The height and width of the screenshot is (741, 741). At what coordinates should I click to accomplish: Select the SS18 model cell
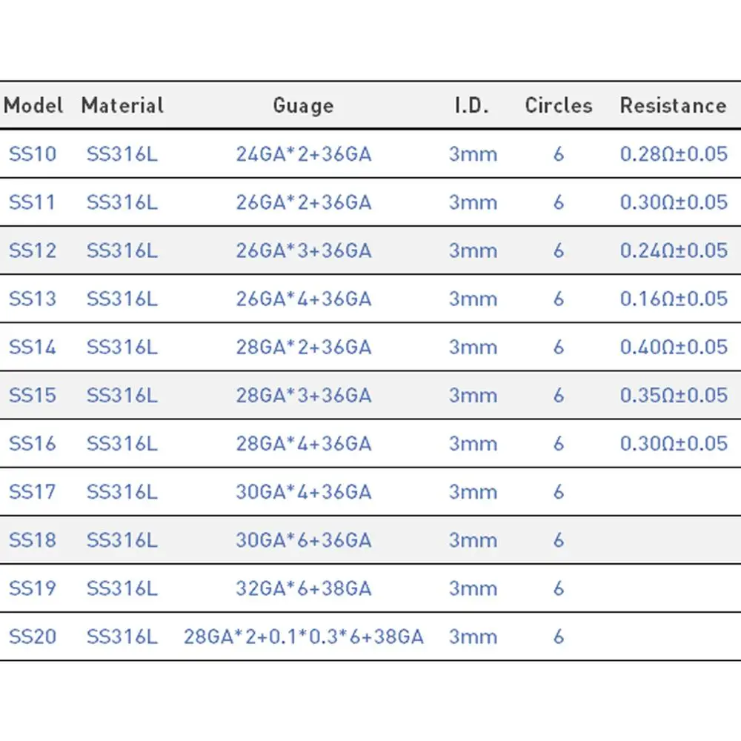[33, 539]
